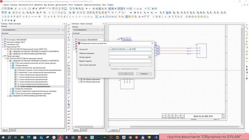The image size is (249, 140).
Task: Close the Генерировать клеммы dialog
Action: pyautogui.click(x=152, y=43)
